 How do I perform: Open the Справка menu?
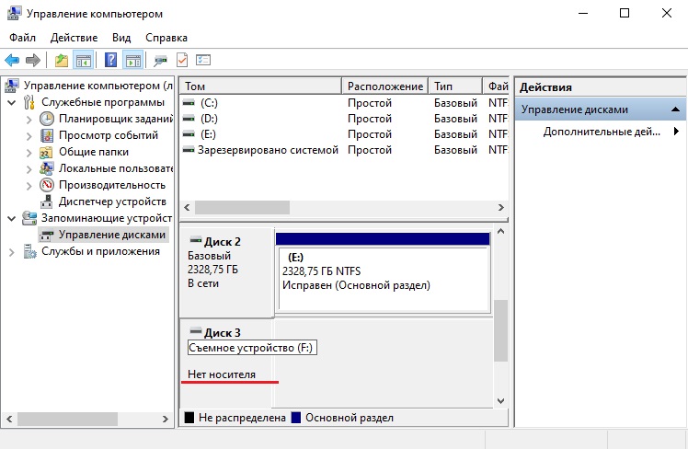(166, 38)
